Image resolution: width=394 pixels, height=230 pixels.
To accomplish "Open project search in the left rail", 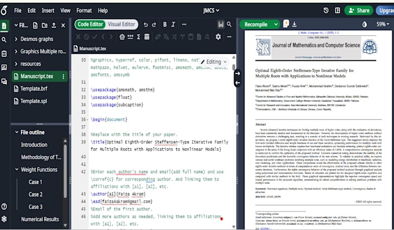I will pos(4,40).
